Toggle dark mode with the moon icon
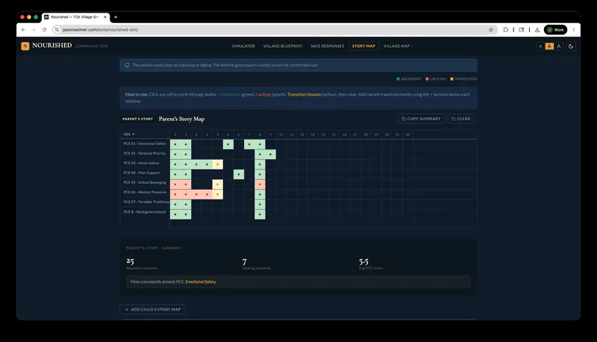This screenshot has width=597, height=342. pos(571,46)
